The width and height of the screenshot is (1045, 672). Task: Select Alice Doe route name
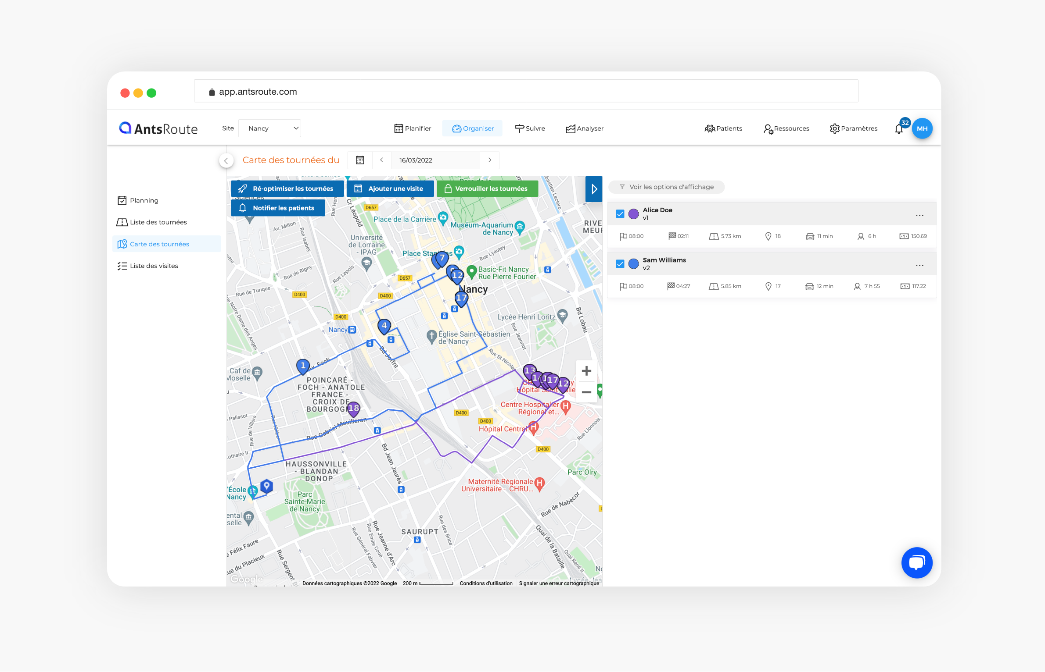click(657, 210)
